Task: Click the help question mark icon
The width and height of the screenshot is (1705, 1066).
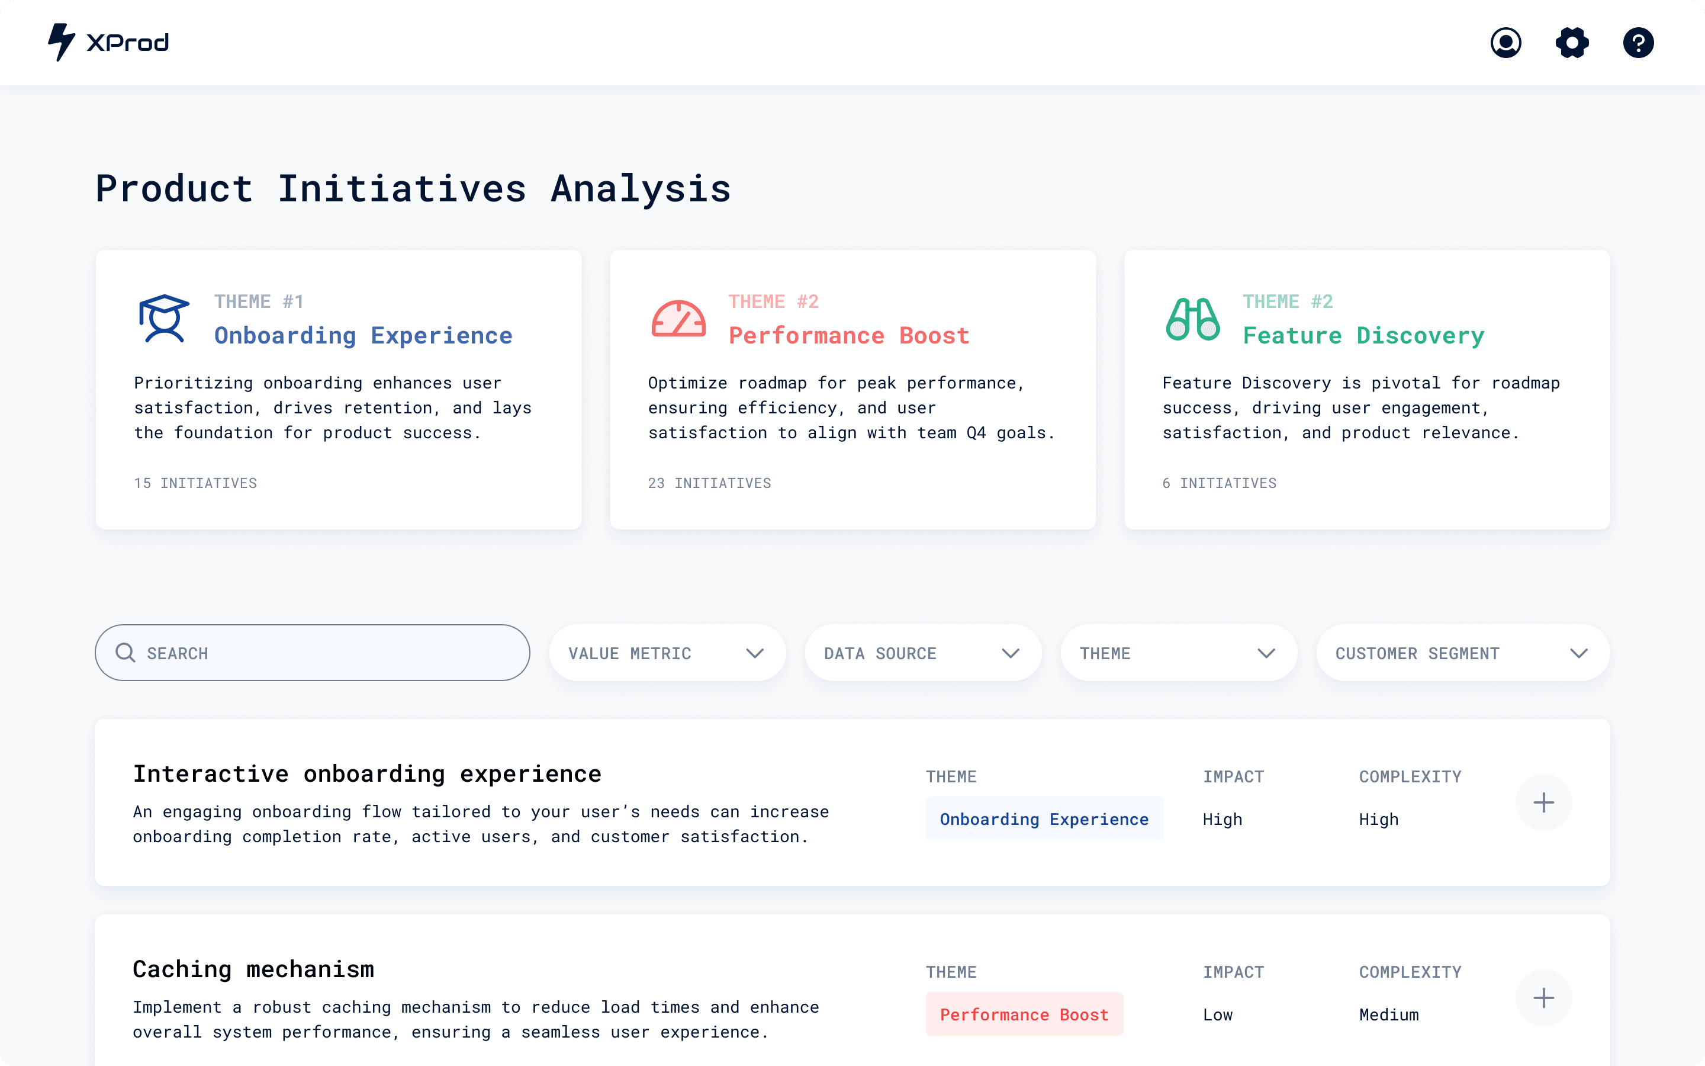Action: click(1638, 42)
